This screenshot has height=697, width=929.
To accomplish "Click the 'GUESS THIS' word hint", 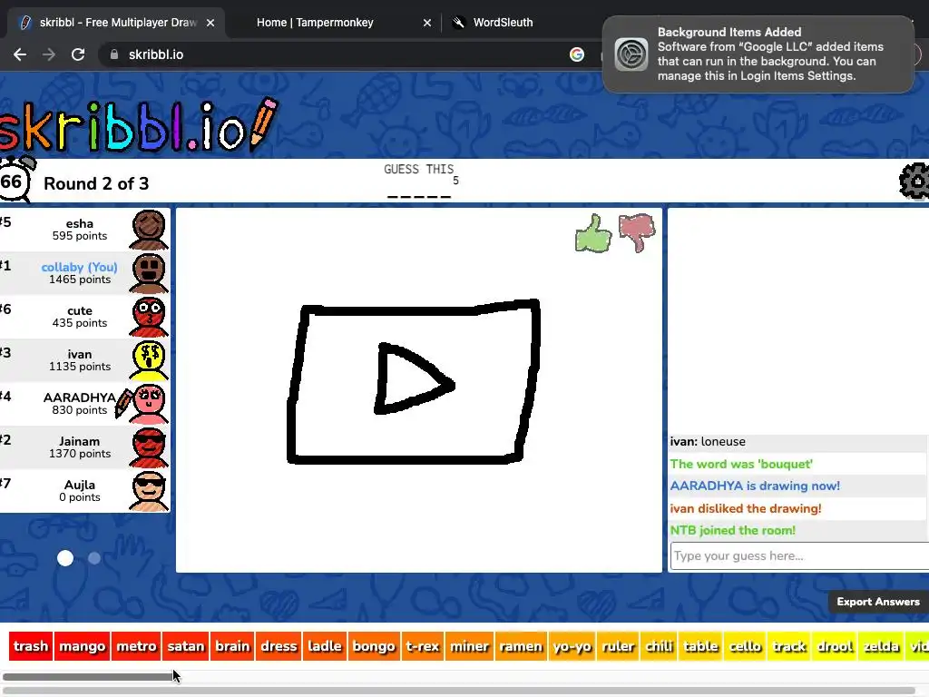I will coord(419,170).
